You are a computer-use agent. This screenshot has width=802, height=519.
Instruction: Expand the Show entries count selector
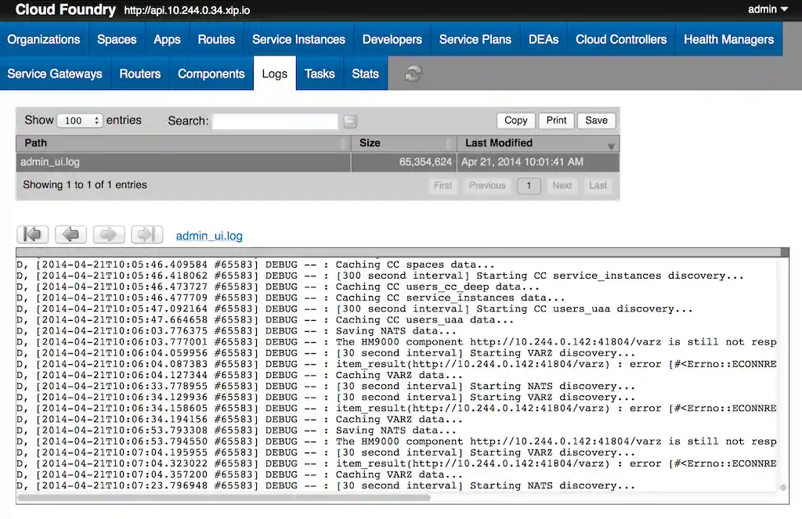(x=80, y=121)
